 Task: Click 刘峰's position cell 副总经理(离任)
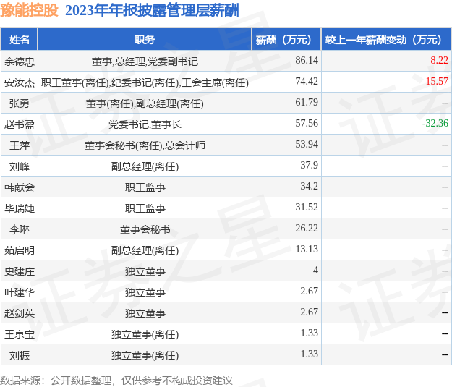pyautogui.click(x=145, y=166)
